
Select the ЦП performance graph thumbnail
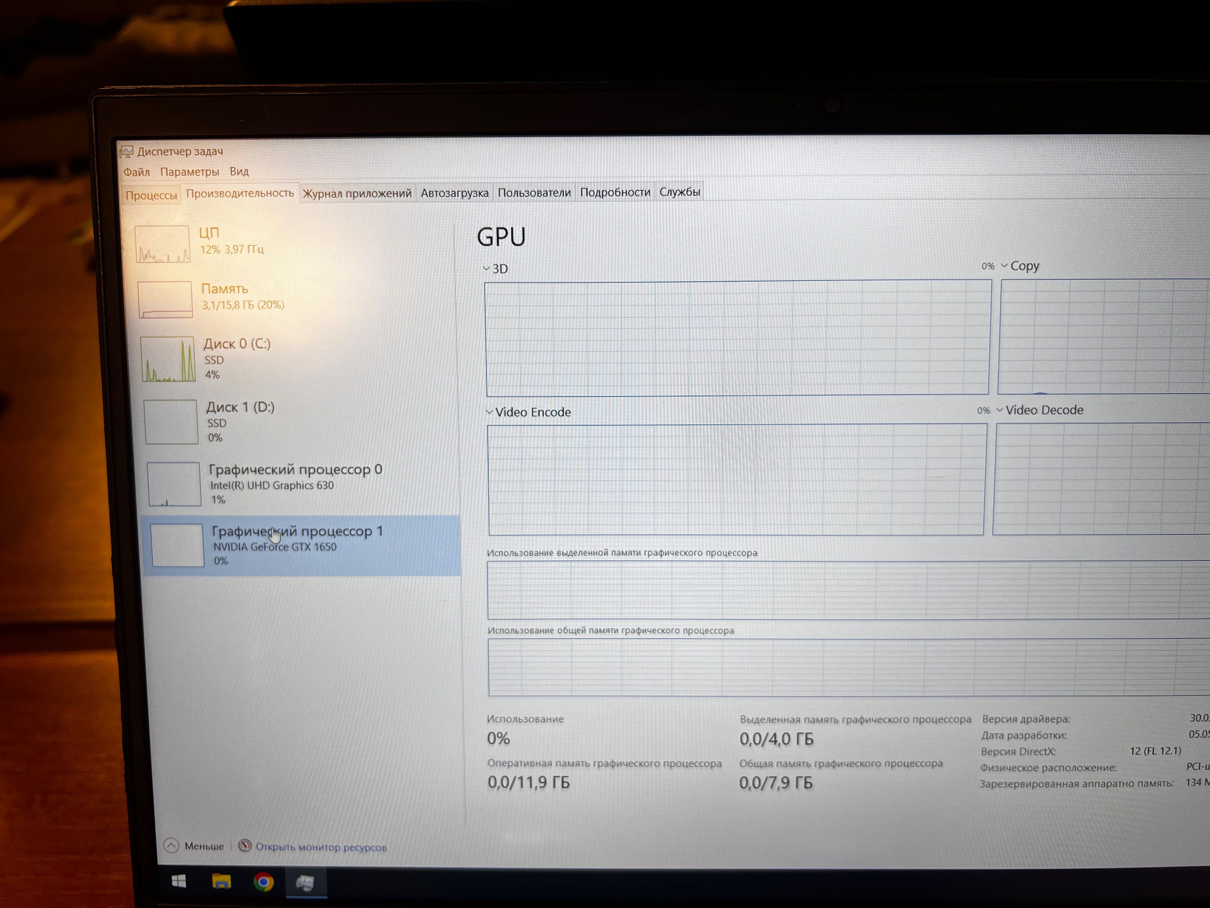(x=162, y=244)
